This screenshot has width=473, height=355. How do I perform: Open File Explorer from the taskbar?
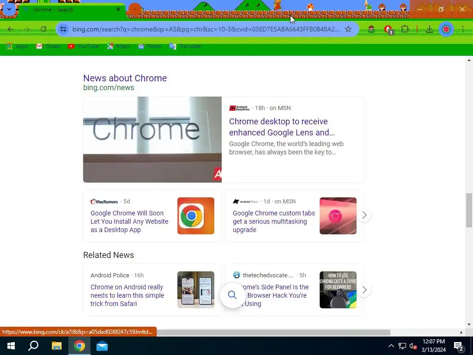point(56,346)
